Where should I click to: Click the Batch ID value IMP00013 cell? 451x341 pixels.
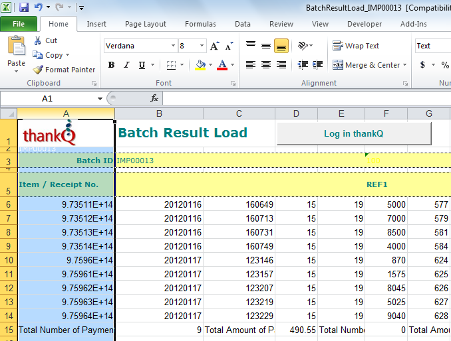tap(159, 161)
